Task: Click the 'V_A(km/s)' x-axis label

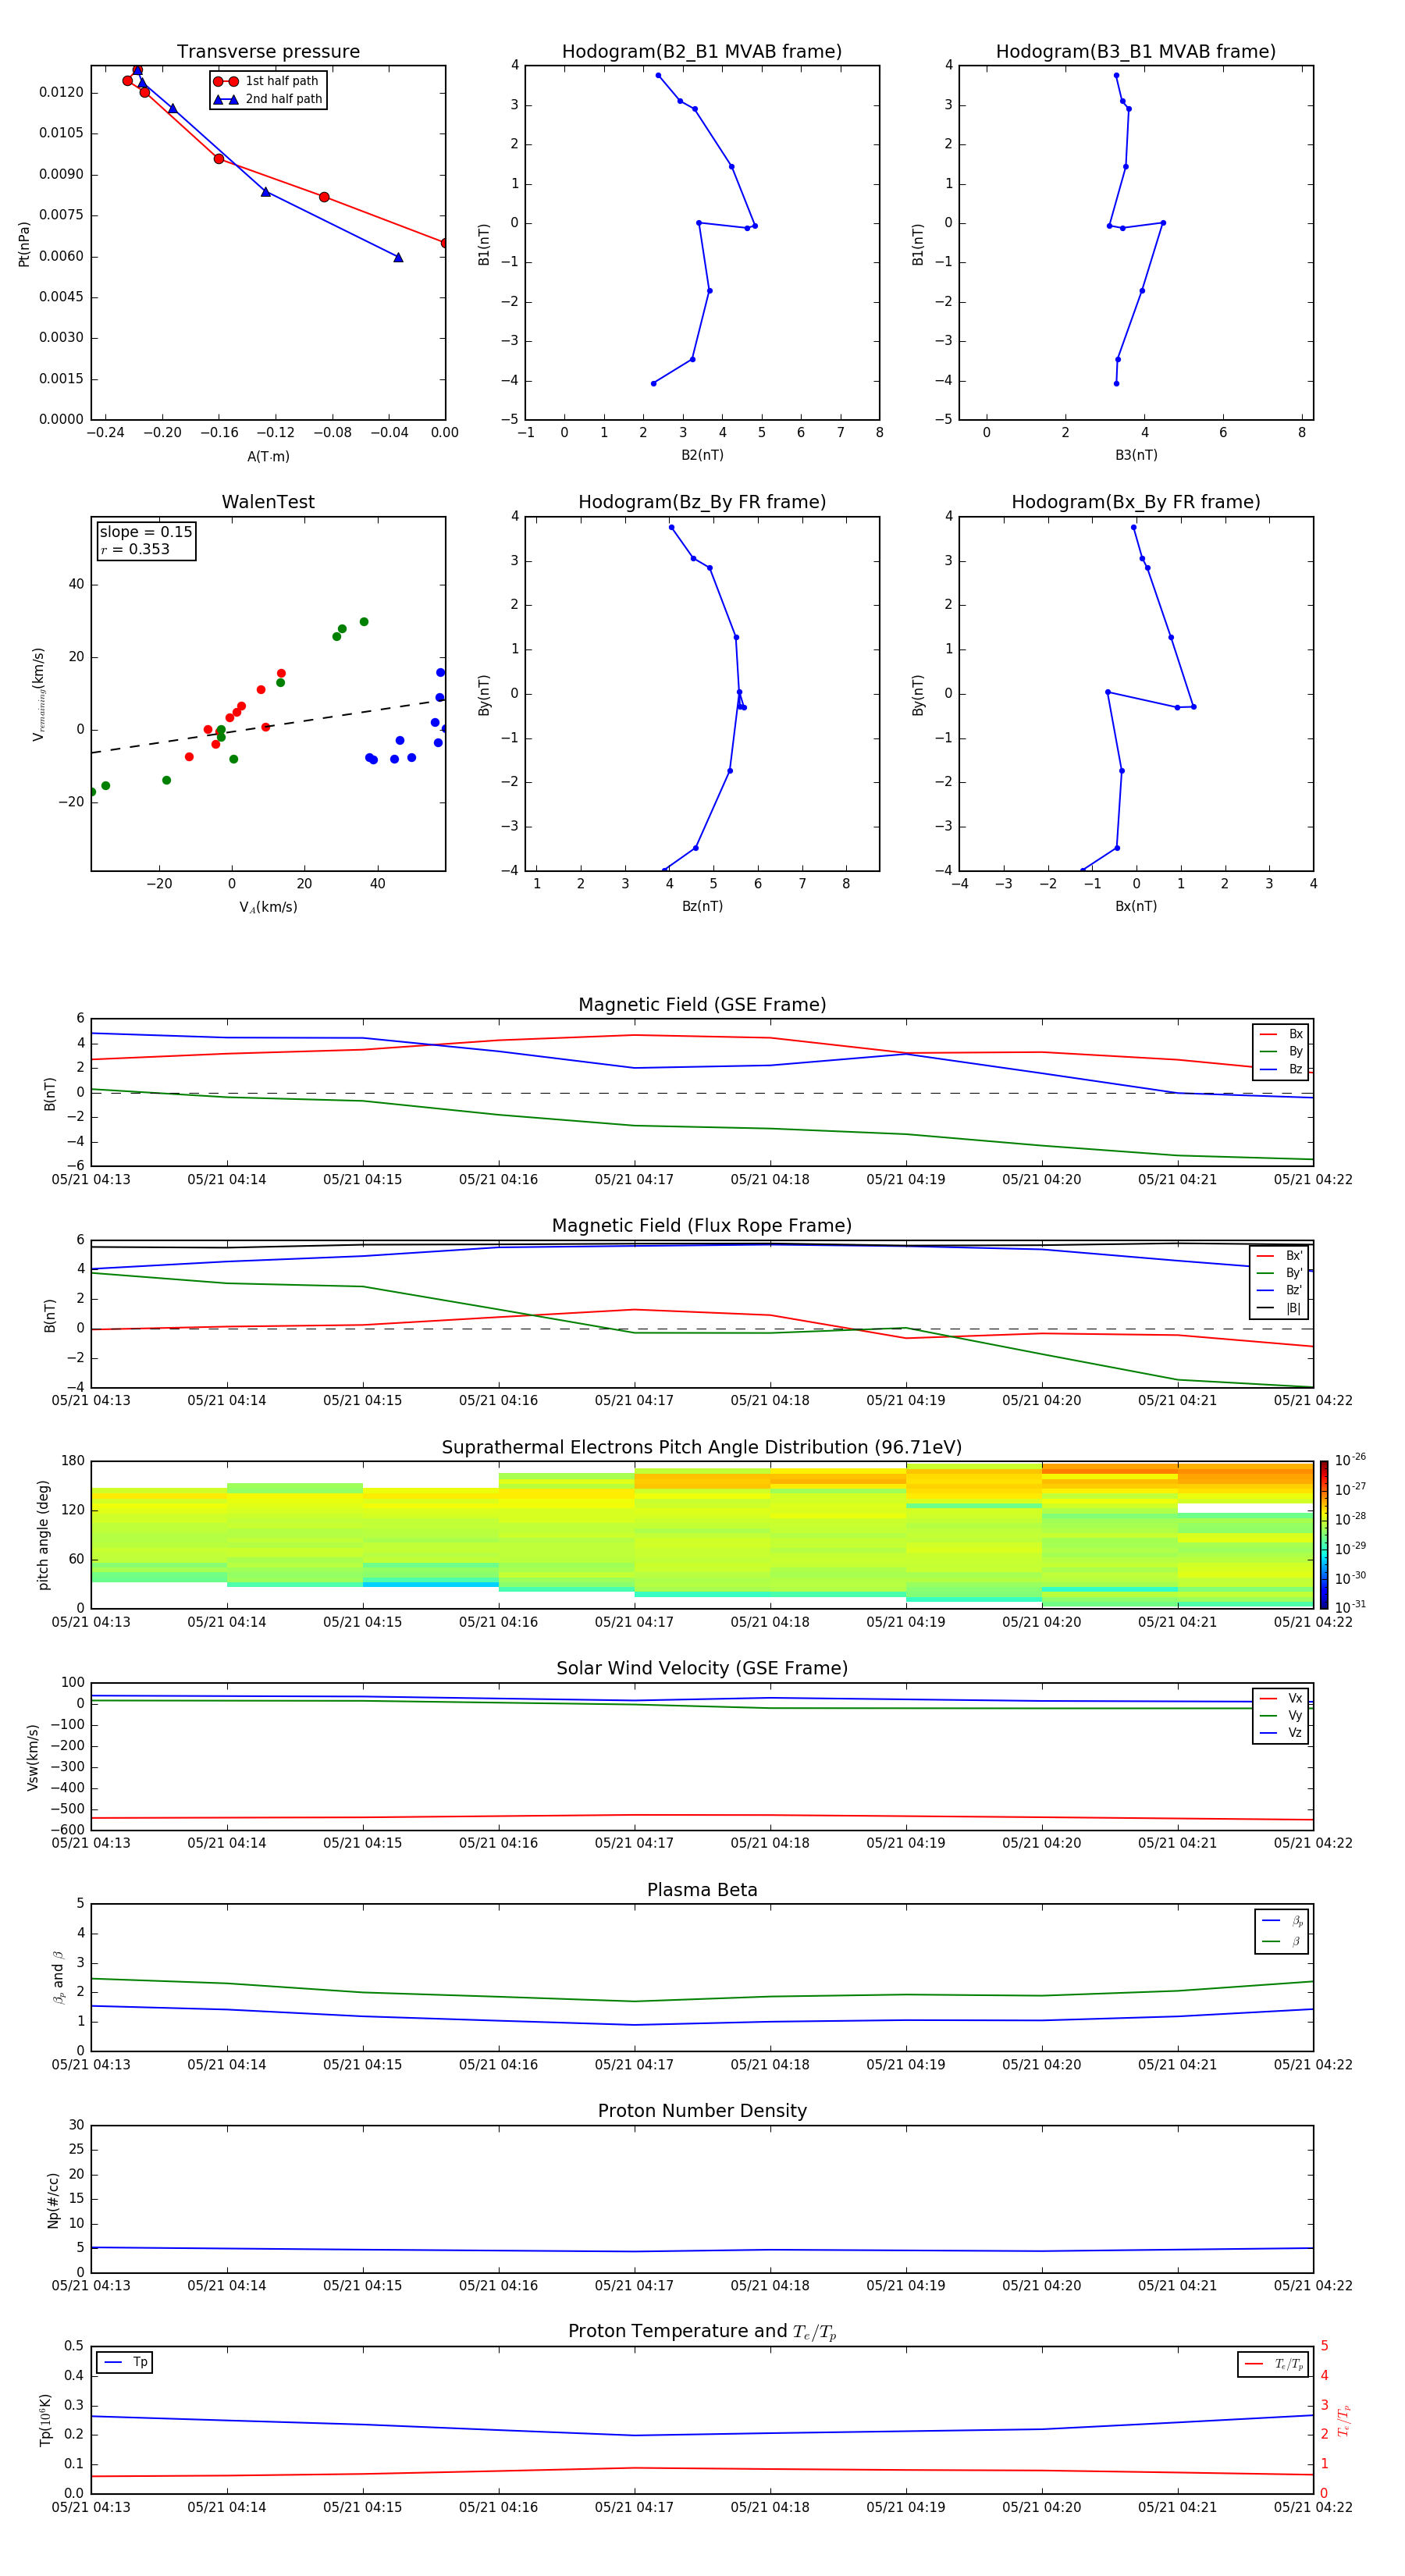Action: coord(268,907)
